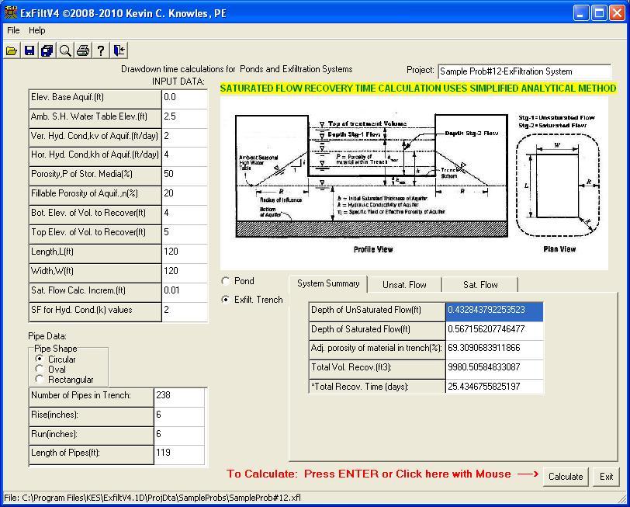This screenshot has width=630, height=507.
Task: Click the Save floppy disk icon
Action: coord(29,50)
